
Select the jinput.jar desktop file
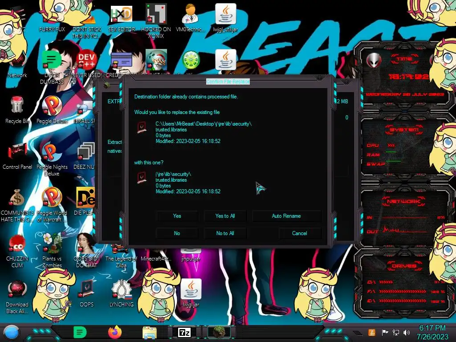click(x=191, y=255)
